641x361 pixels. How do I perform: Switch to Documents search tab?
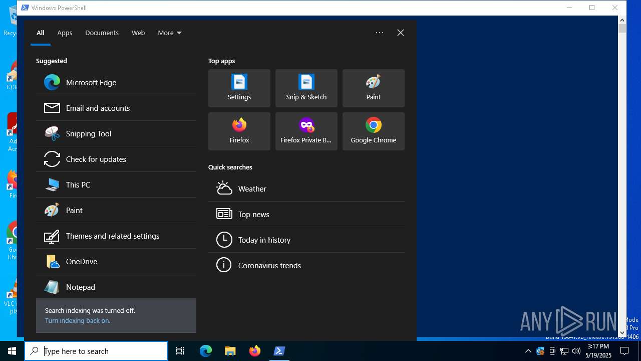coord(102,33)
